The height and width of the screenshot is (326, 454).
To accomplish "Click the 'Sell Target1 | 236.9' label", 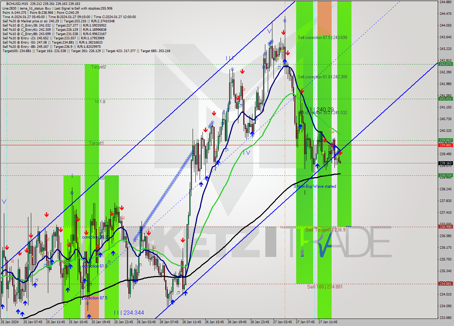I will click(325, 230).
